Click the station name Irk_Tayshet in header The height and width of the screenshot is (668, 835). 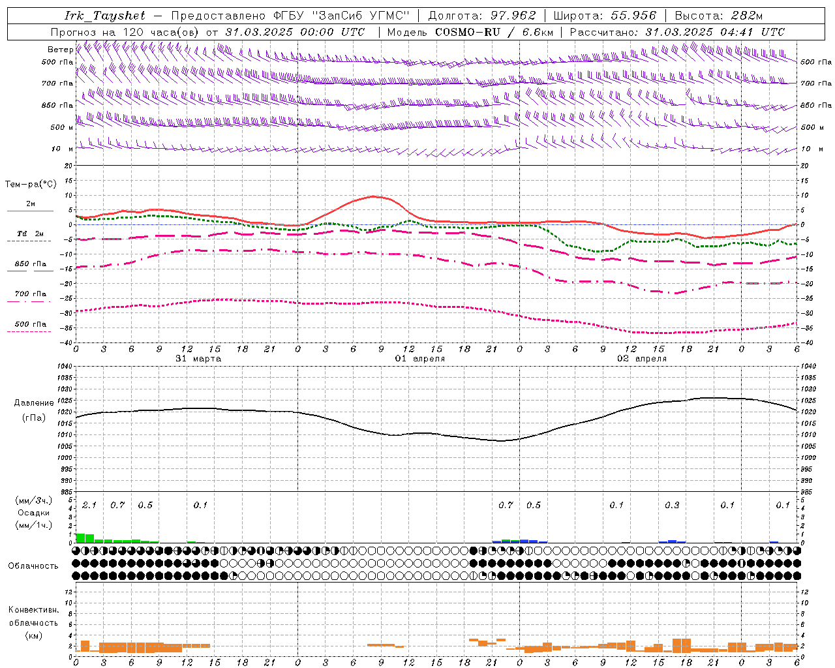click(105, 16)
